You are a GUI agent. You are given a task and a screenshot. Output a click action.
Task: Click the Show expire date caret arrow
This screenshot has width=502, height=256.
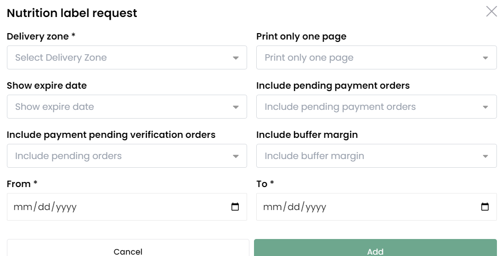[x=236, y=107]
